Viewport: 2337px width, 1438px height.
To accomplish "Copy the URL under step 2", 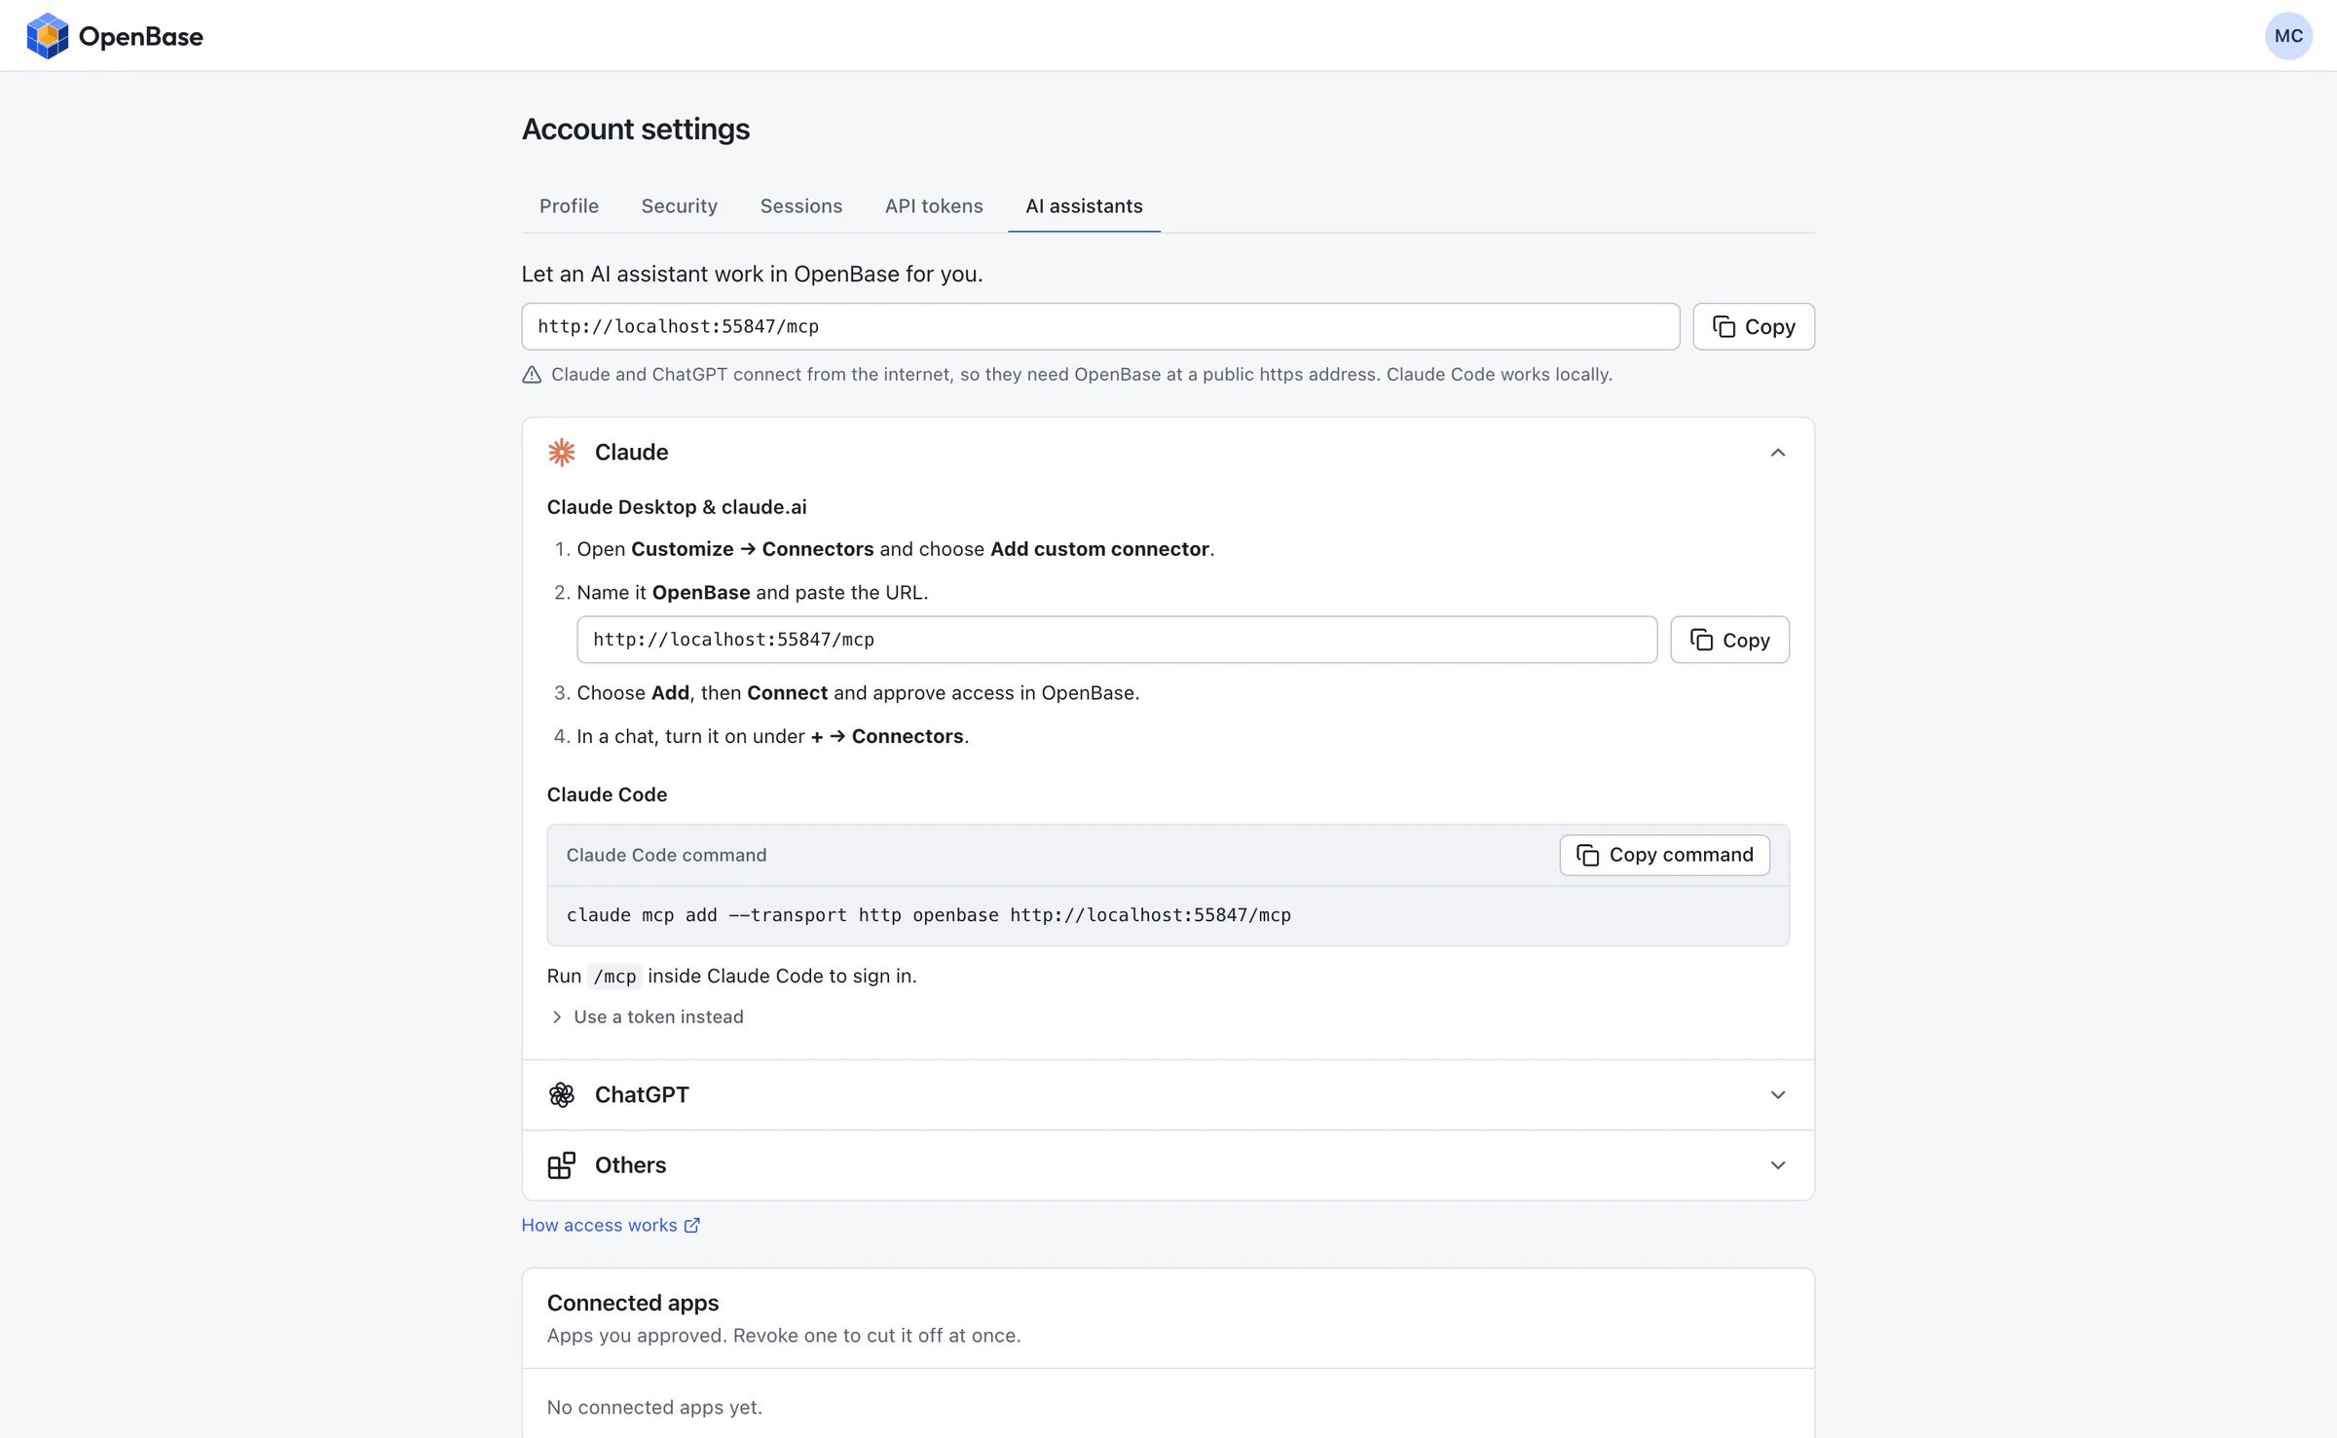I will 1730,640.
